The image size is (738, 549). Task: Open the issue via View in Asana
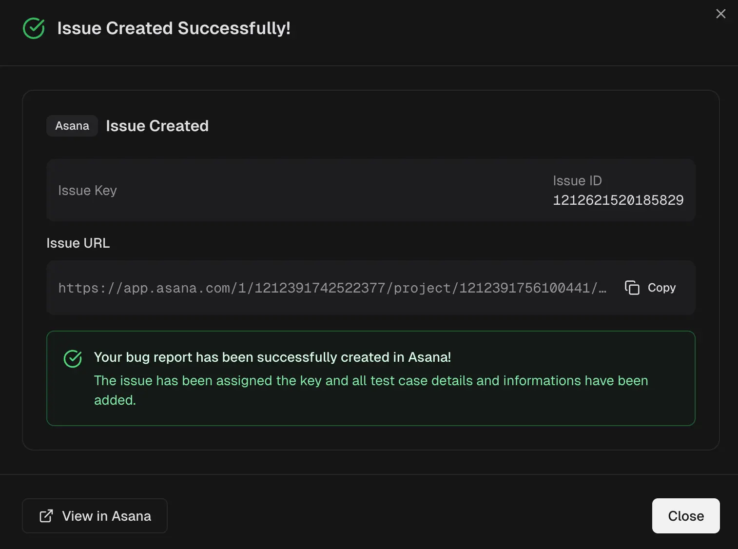(x=95, y=516)
